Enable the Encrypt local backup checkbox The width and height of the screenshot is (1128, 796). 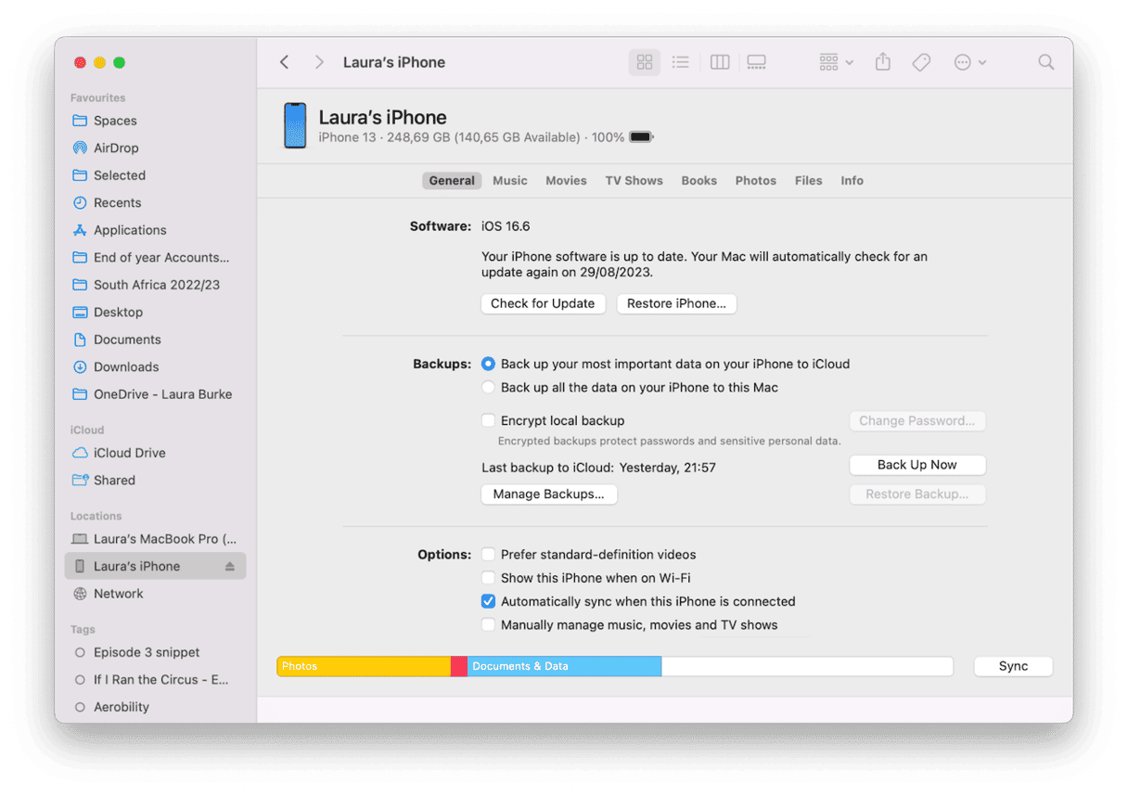tap(488, 420)
